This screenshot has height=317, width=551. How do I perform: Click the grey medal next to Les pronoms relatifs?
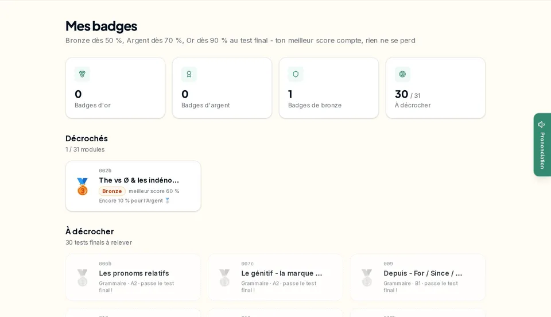click(83, 277)
